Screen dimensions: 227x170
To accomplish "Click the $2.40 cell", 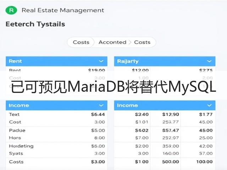I will [142, 114].
